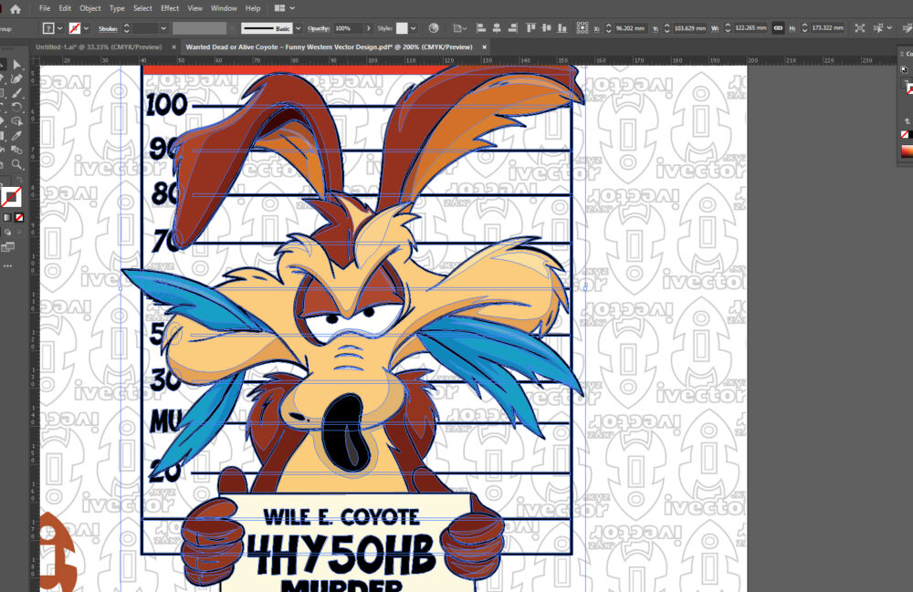Select the Curvature tool
913x592 pixels.
(x=16, y=78)
